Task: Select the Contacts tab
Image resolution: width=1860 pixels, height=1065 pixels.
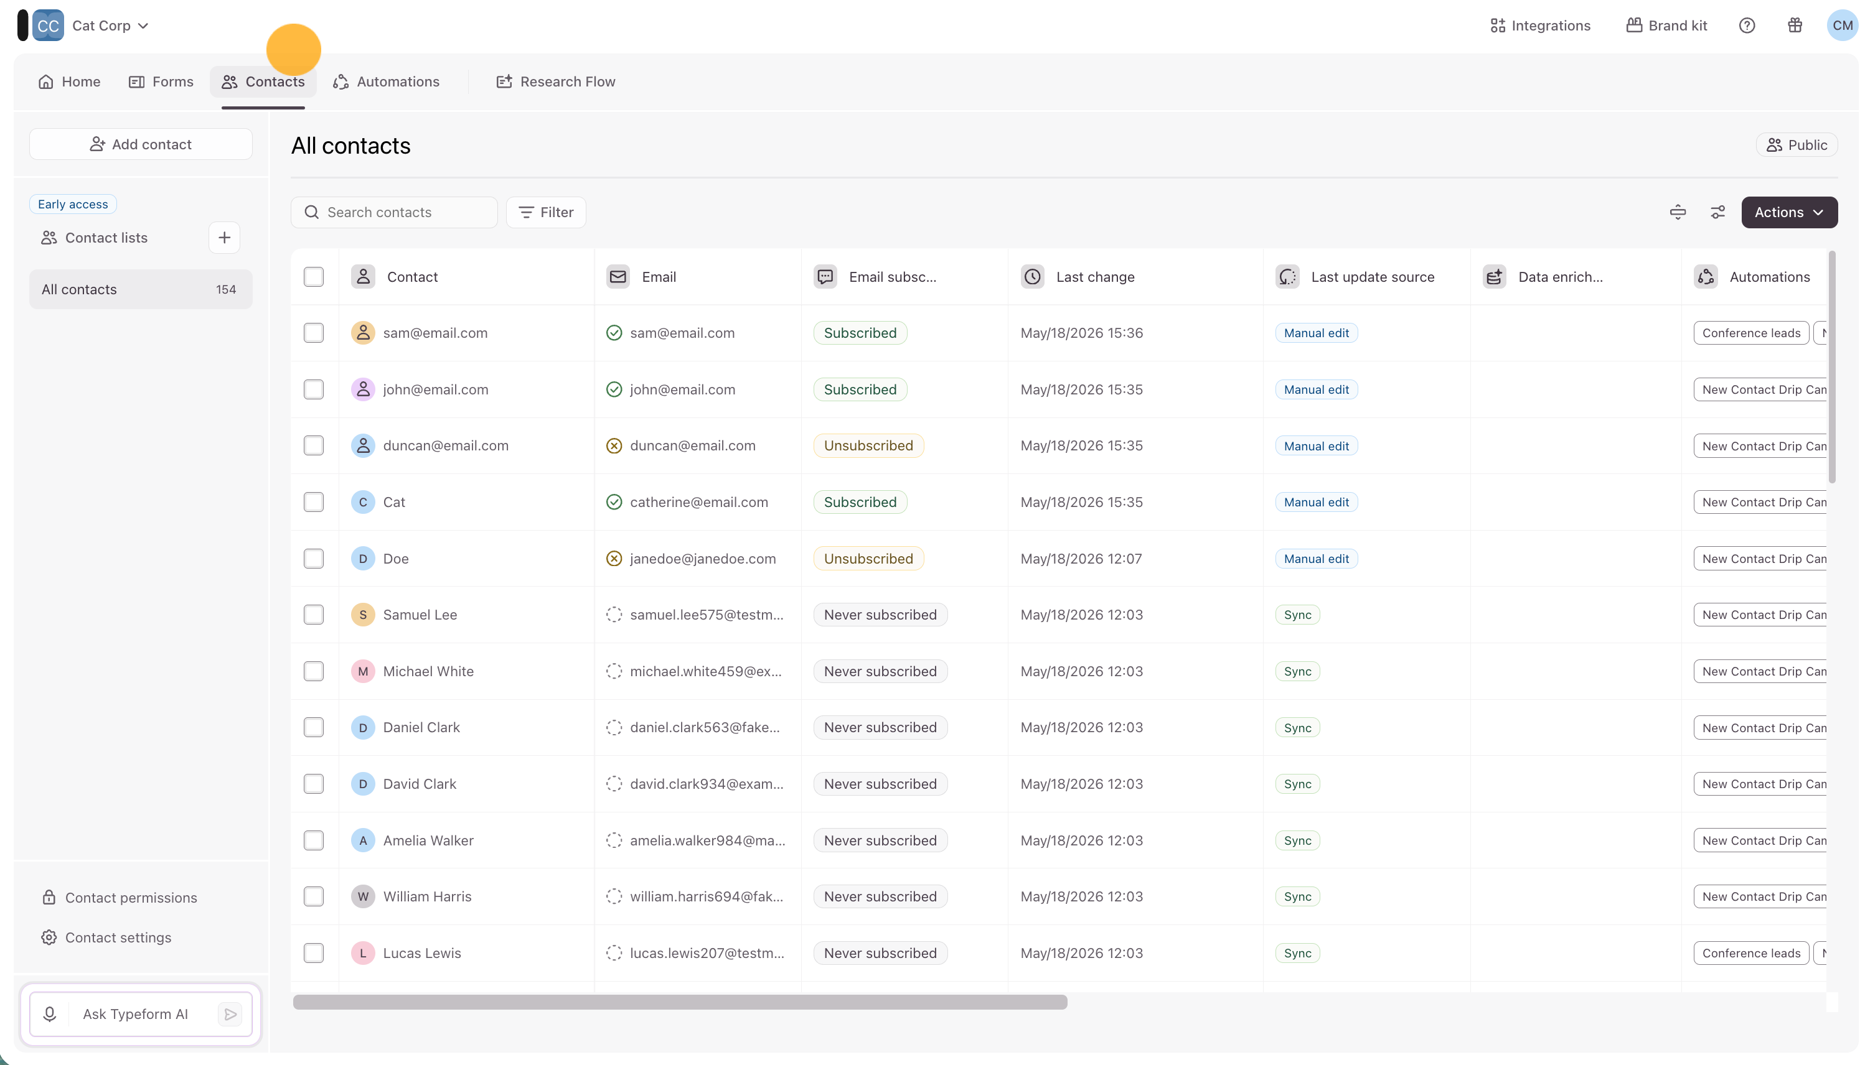Action: [x=263, y=82]
